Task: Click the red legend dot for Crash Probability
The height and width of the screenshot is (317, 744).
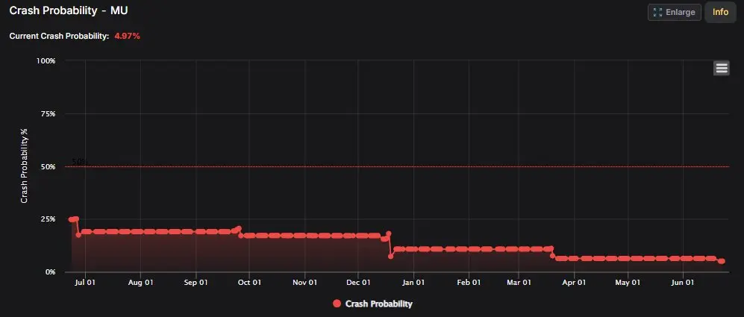Action: [337, 304]
